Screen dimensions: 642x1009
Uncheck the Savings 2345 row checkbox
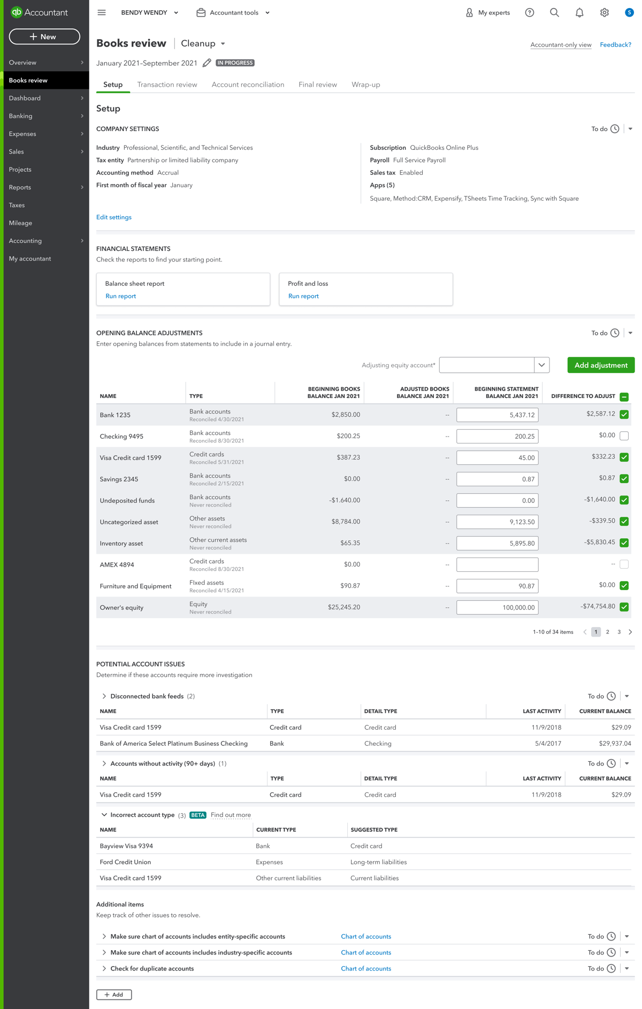(x=624, y=479)
